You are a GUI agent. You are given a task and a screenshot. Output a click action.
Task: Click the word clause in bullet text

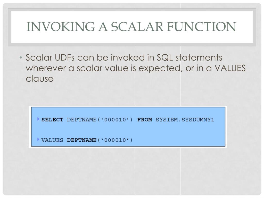39,79
